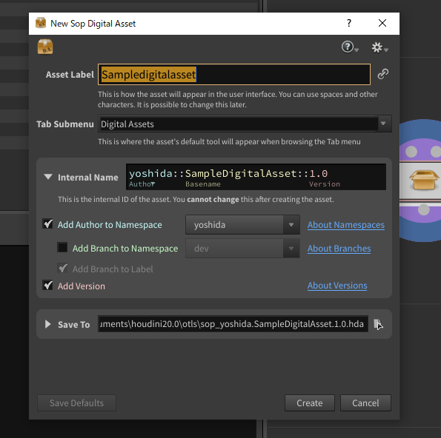Image resolution: width=441 pixels, height=438 pixels.
Task: Uncheck the Add Version checkbox
Action: tap(48, 286)
